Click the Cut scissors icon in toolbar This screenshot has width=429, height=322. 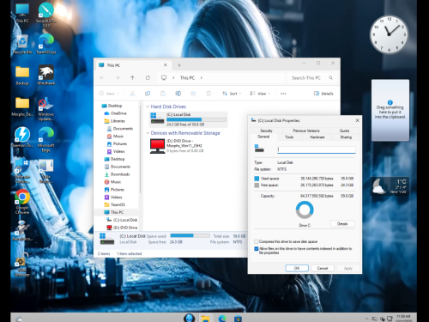click(x=132, y=94)
